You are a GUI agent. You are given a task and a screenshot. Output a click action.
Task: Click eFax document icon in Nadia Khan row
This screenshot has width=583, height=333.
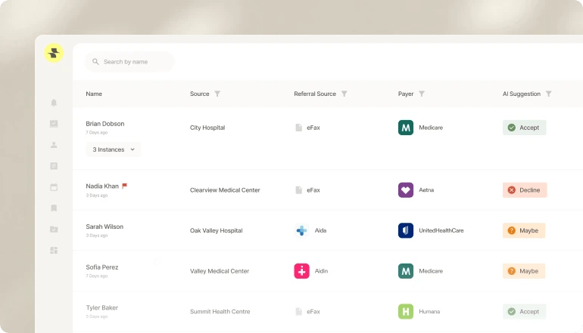click(x=298, y=190)
